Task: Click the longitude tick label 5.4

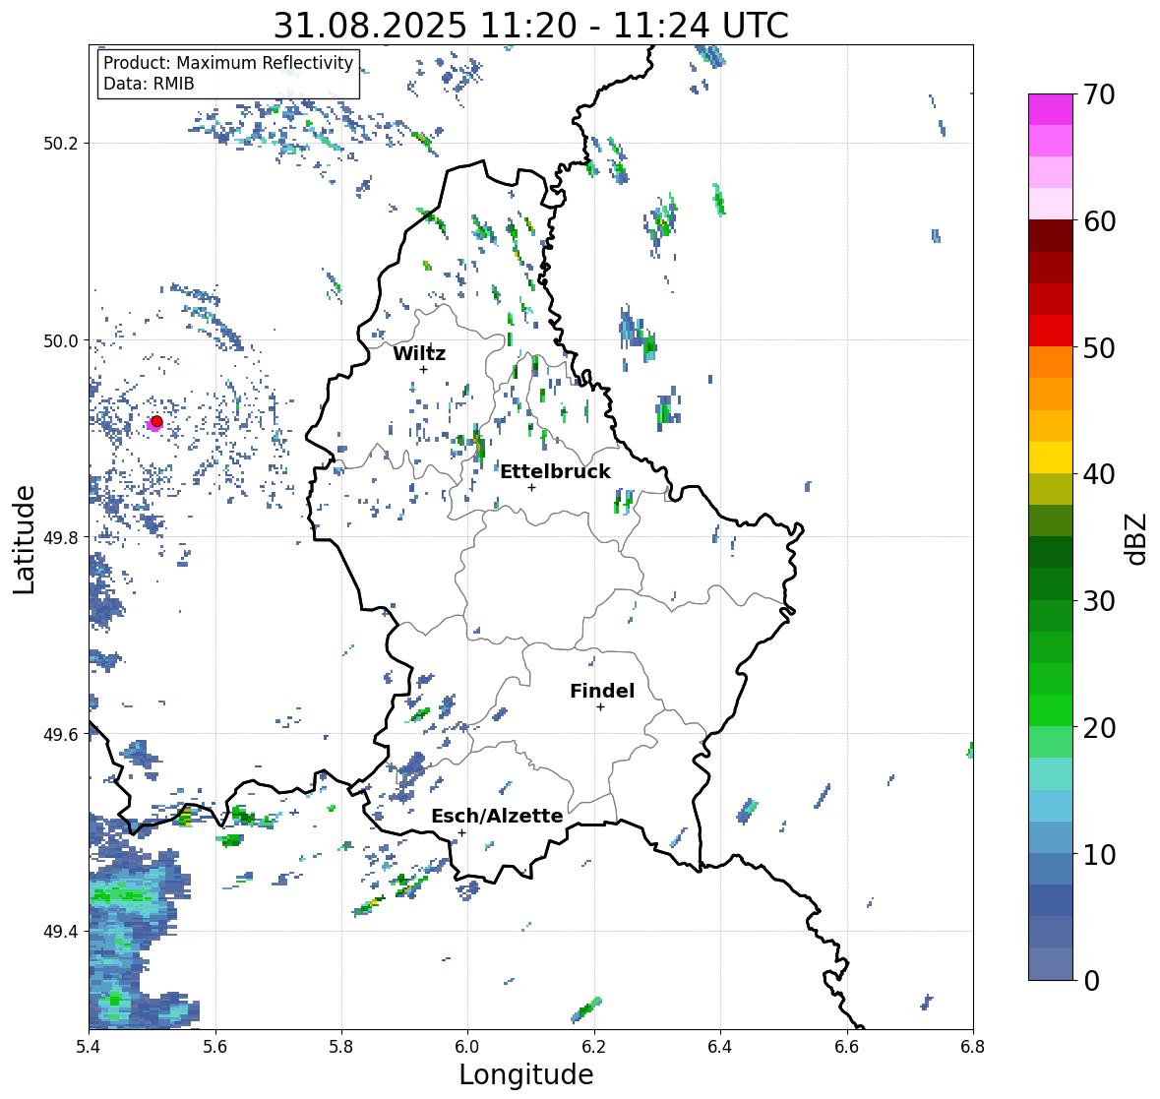Action: click(89, 1046)
